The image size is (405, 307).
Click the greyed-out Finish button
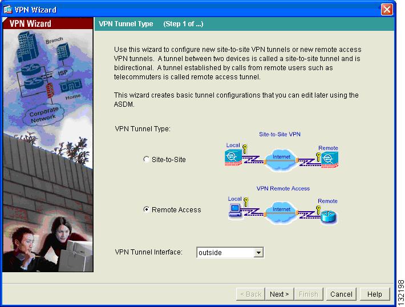pyautogui.click(x=309, y=294)
